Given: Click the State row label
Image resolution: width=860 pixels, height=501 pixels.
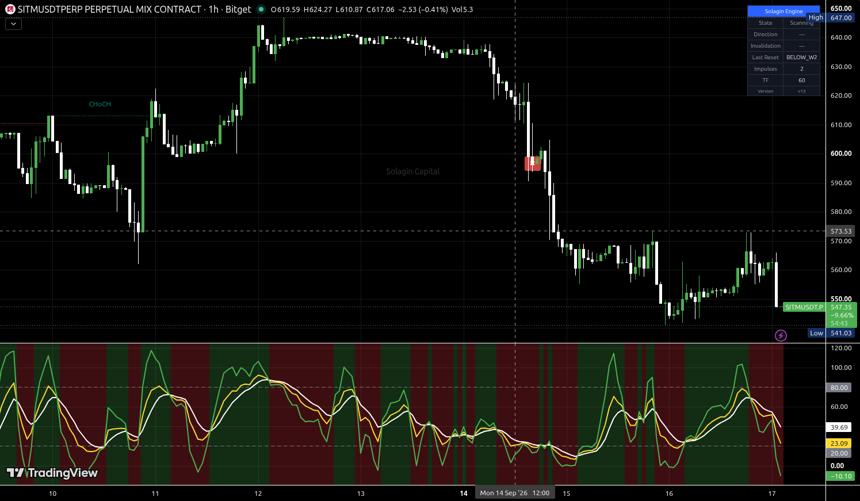Looking at the screenshot, I should click(x=766, y=23).
